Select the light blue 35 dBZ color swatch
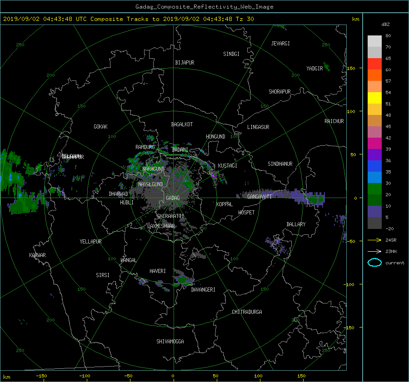Image resolution: width=409 pixels, height=382 pixels. 374,177
